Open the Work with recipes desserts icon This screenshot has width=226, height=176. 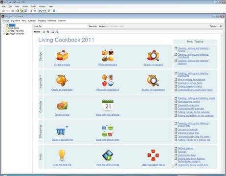[108, 55]
